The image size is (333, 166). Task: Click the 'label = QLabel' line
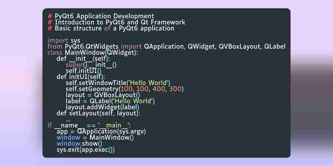point(110,101)
